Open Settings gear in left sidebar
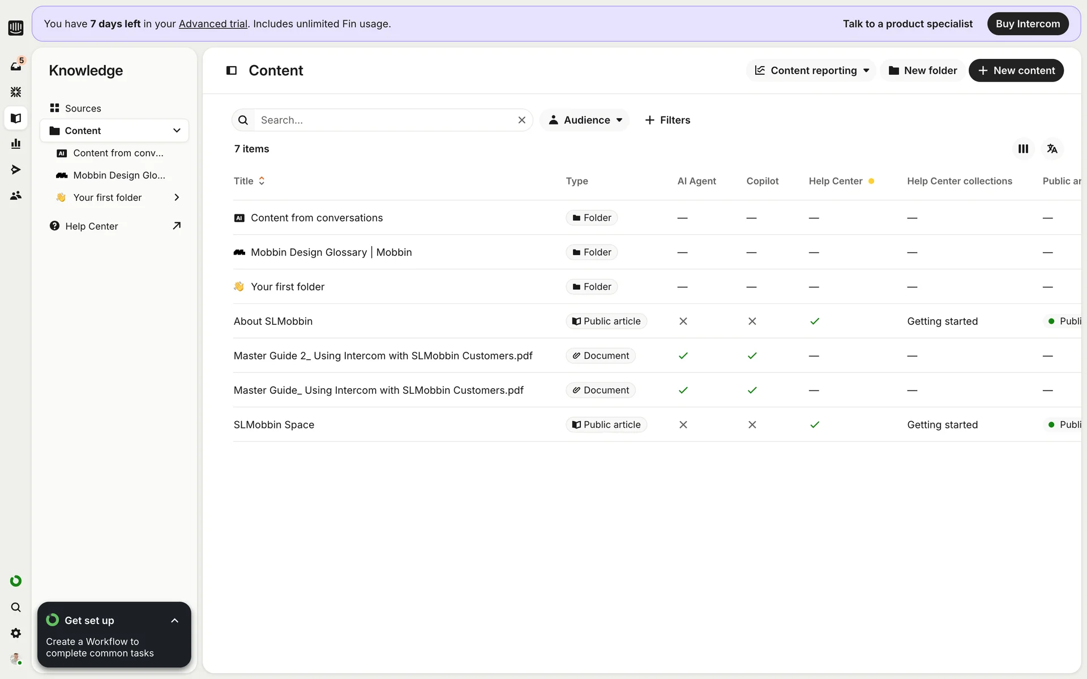The width and height of the screenshot is (1087, 679). point(16,633)
